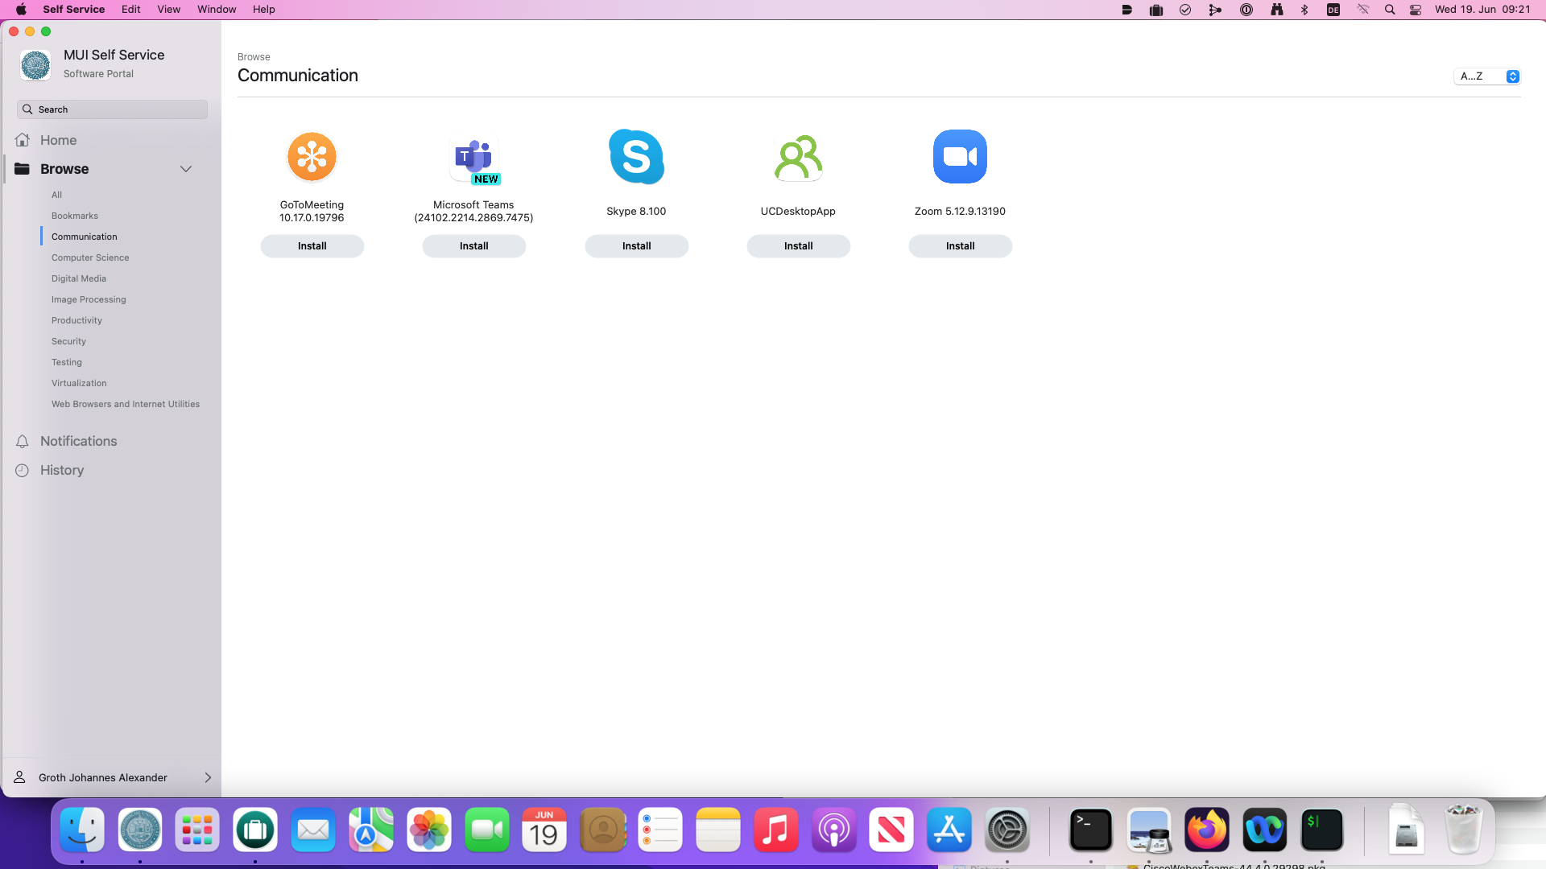Open the Apple menu

point(21,10)
